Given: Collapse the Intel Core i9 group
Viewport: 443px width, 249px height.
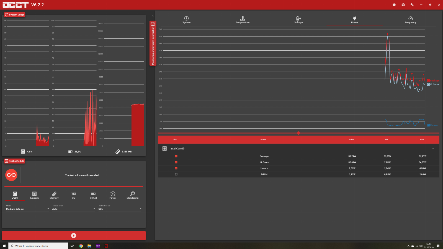Looking at the screenshot, I should click(x=433, y=149).
